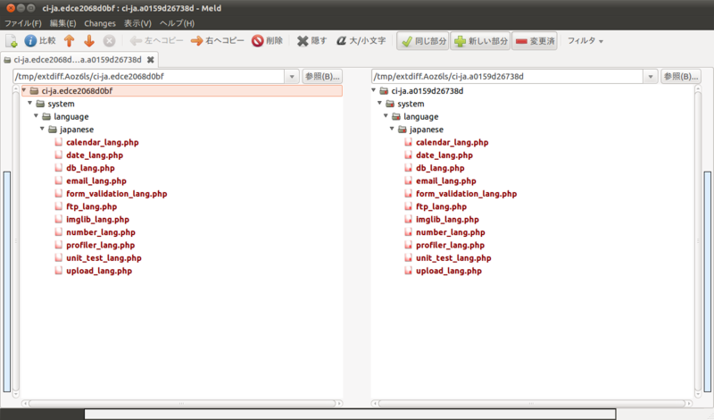The image size is (714, 420).
Task: Collapse ci-ja.a0159d26738d folder in right pane
Action: [374, 90]
